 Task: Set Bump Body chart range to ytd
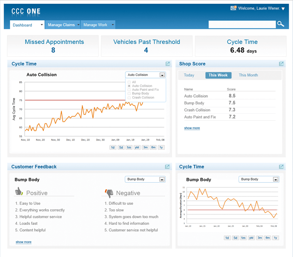click(x=251, y=238)
